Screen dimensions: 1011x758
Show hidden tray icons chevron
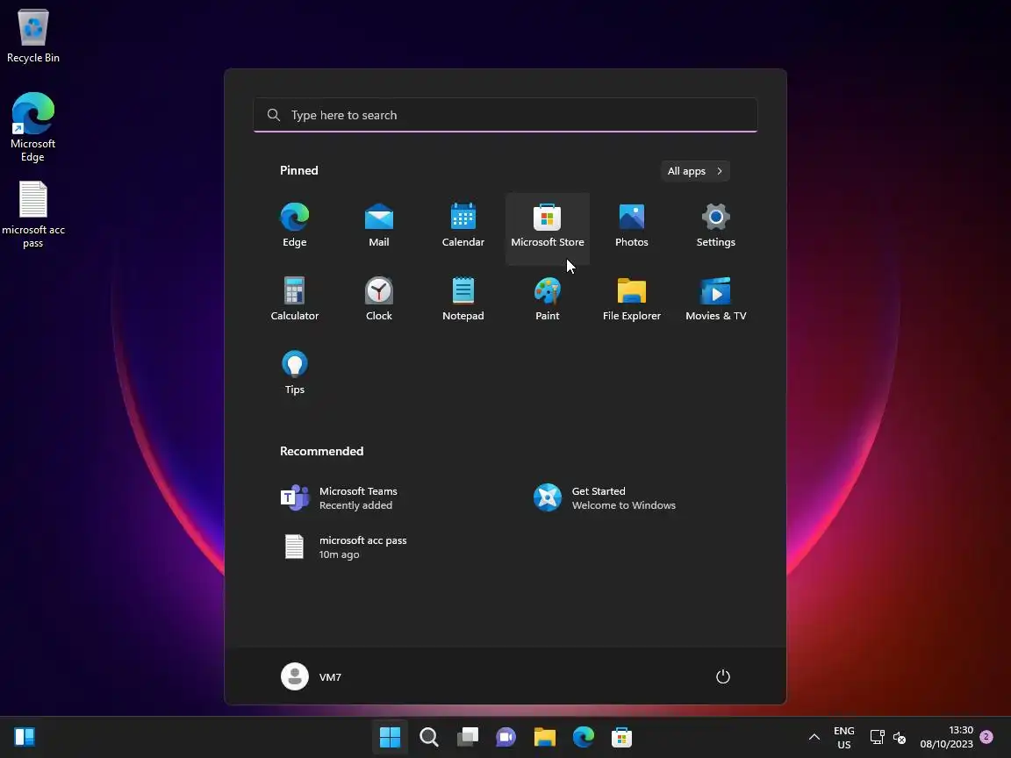click(x=814, y=737)
